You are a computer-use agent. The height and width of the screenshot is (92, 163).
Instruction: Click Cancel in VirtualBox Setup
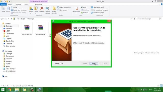[x=105, y=63]
